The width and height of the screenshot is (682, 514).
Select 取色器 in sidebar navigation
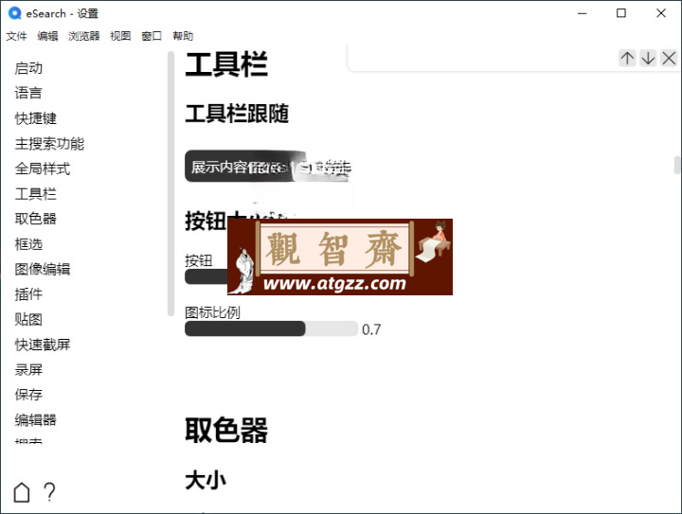tap(36, 219)
